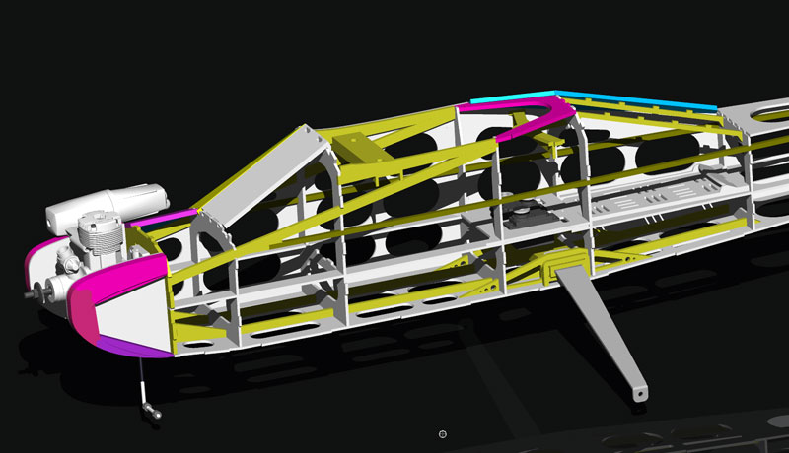This screenshot has height=453, width=789.
Task: Select the finned engine cylinder head
Action: [x=99, y=237]
